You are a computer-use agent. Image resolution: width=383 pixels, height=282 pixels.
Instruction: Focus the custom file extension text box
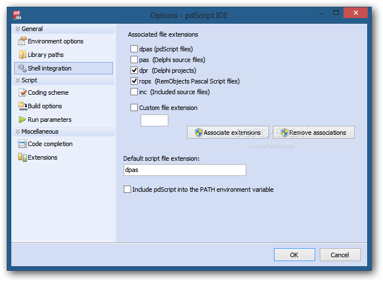(154, 120)
